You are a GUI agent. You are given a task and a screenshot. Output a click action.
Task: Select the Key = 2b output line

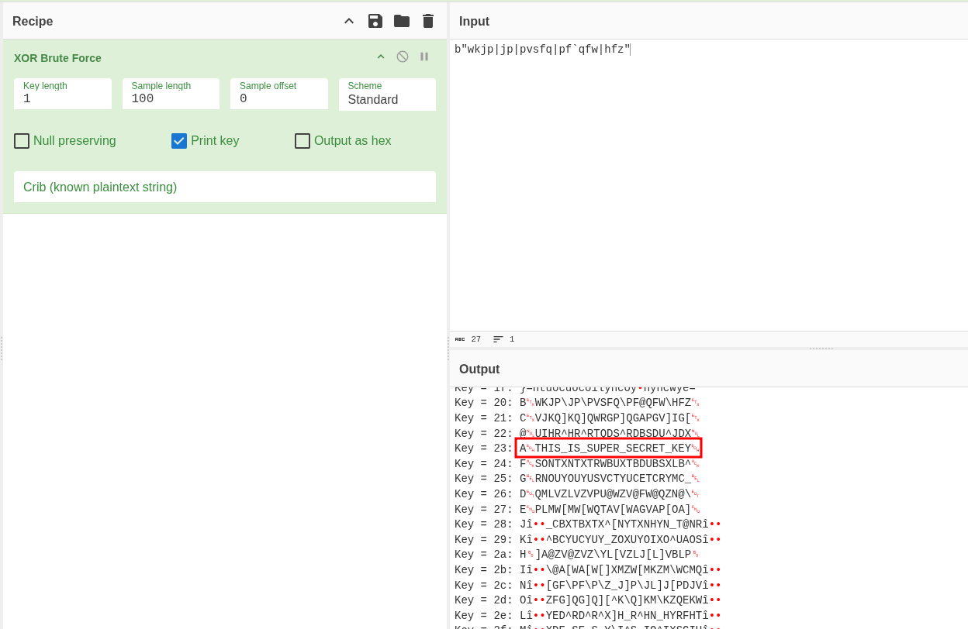point(588,569)
